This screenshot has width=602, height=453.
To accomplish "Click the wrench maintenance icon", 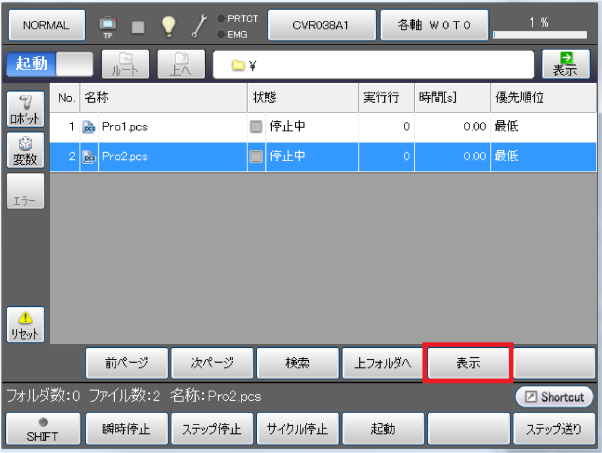I will 199,26.
